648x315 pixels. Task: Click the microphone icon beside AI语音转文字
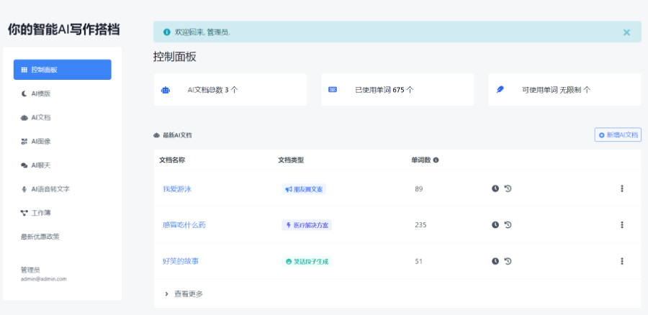[x=24, y=189]
